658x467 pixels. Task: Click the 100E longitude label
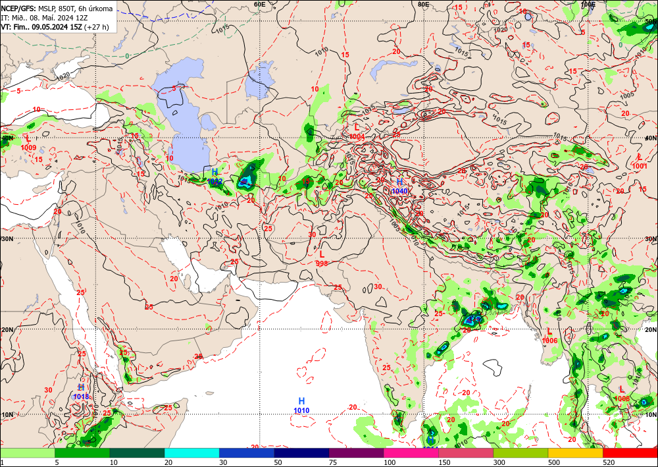point(588,4)
